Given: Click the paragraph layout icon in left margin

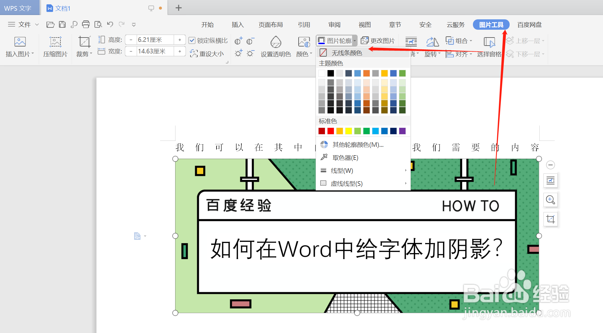Looking at the screenshot, I should coord(137,236).
